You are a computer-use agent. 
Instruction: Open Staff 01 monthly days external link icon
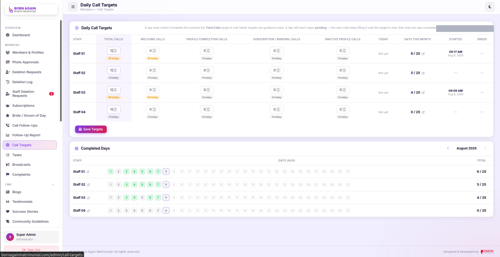tap(423, 54)
